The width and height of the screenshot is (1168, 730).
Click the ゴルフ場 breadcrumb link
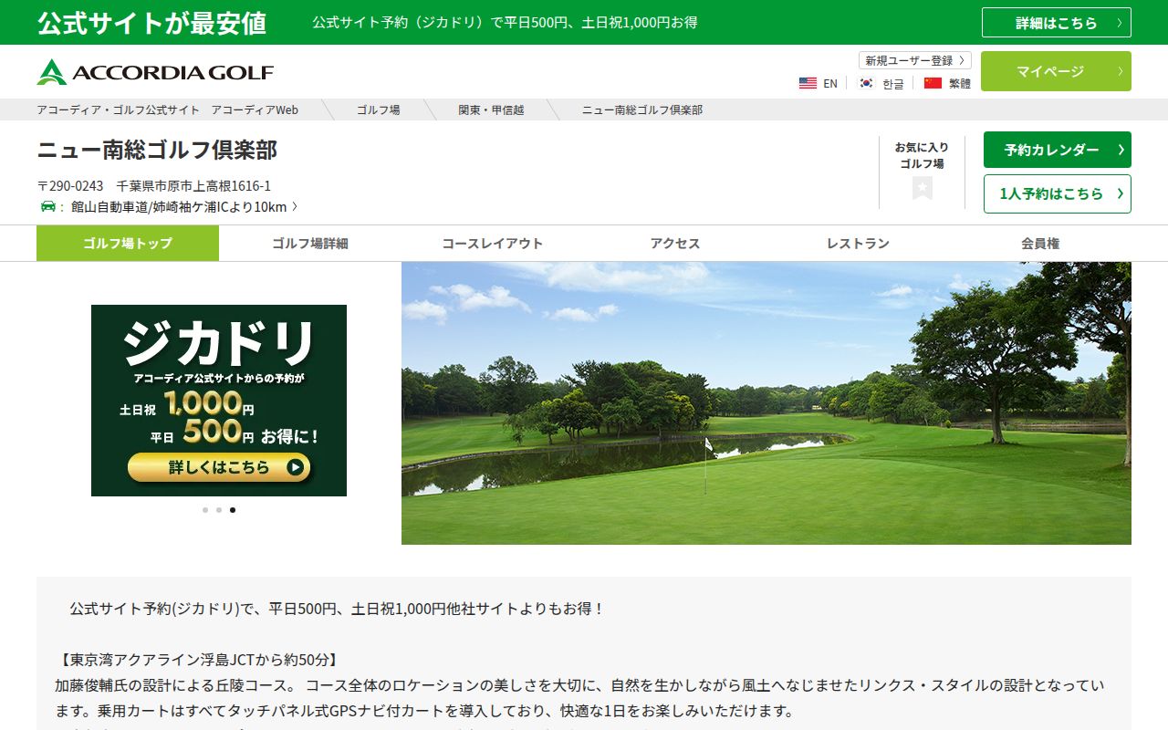point(378,109)
